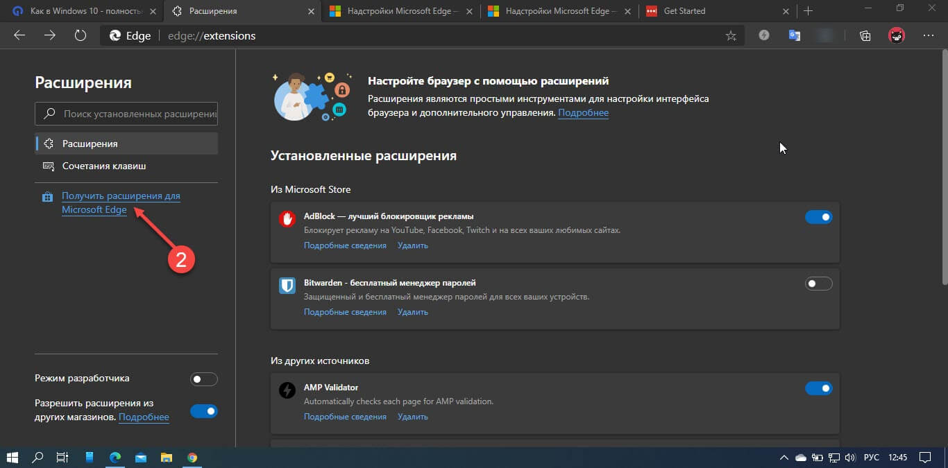Expand hidden system tray icons chevron
Screen dimensions: 948x468
[x=784, y=458]
